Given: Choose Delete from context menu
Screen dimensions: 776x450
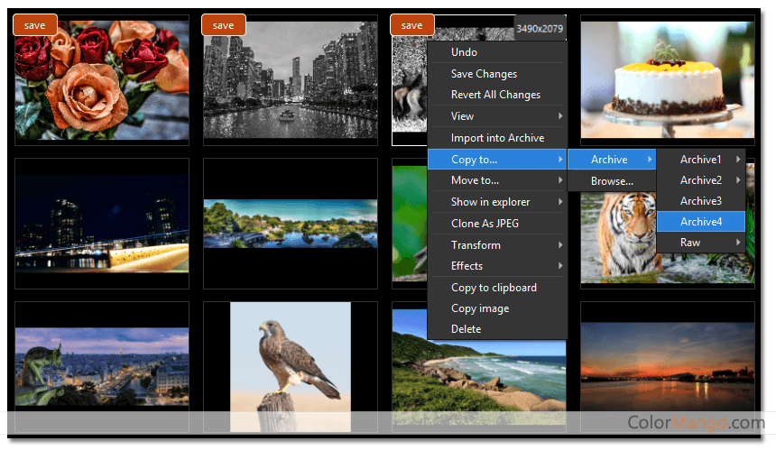Looking at the screenshot, I should click(497, 329).
